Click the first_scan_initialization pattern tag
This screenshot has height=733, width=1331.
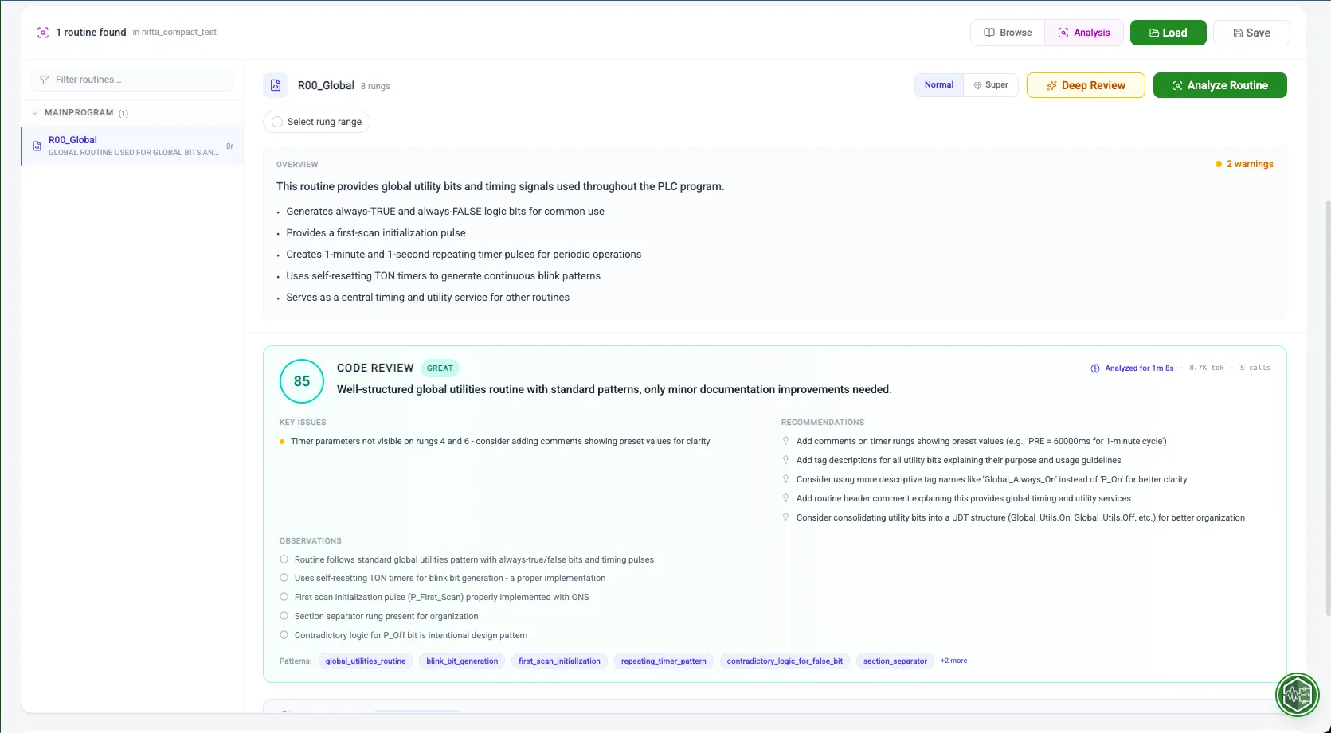click(x=559, y=661)
